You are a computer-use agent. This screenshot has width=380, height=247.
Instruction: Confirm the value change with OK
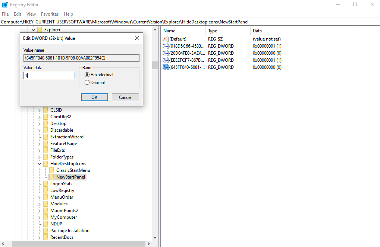(x=94, y=97)
